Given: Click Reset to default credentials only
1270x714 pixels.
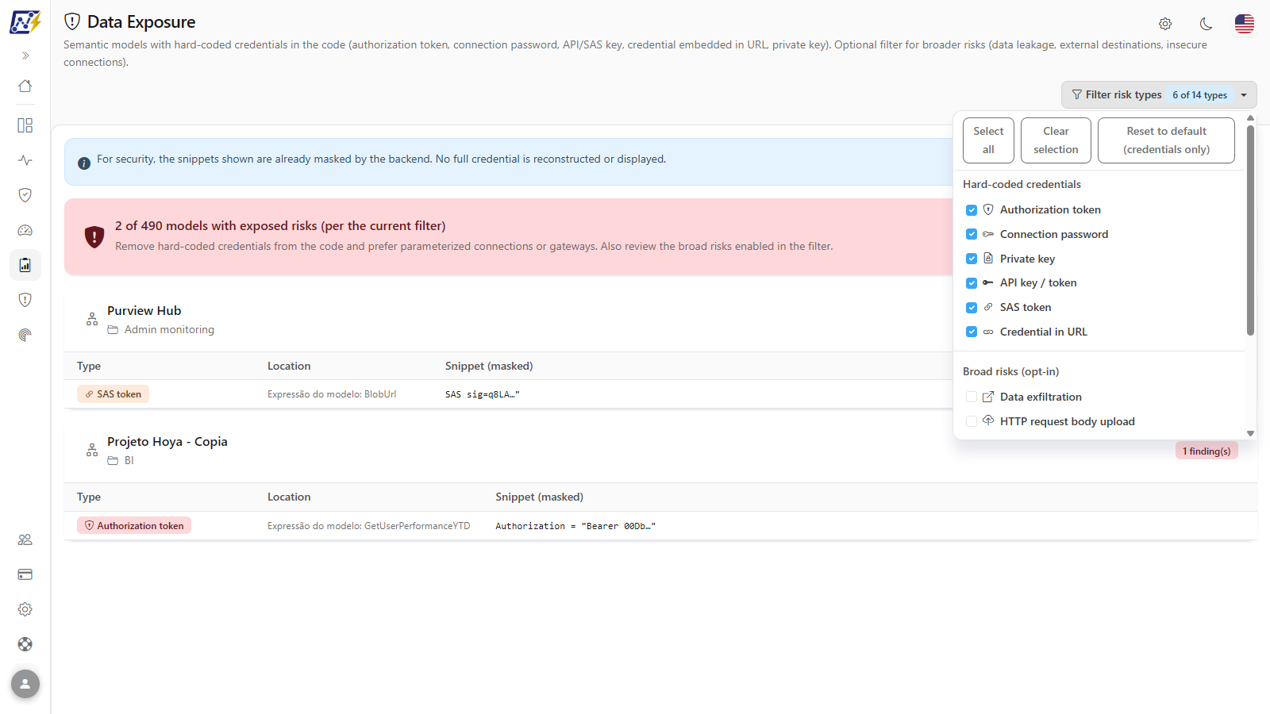Looking at the screenshot, I should [x=1166, y=140].
